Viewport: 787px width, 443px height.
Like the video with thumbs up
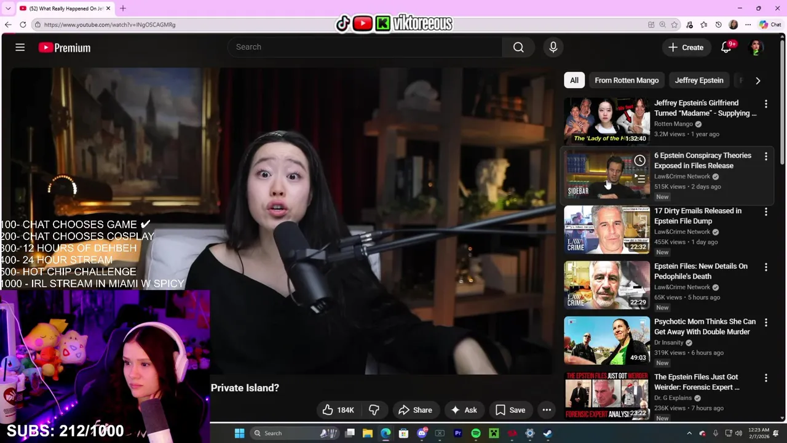(x=339, y=410)
